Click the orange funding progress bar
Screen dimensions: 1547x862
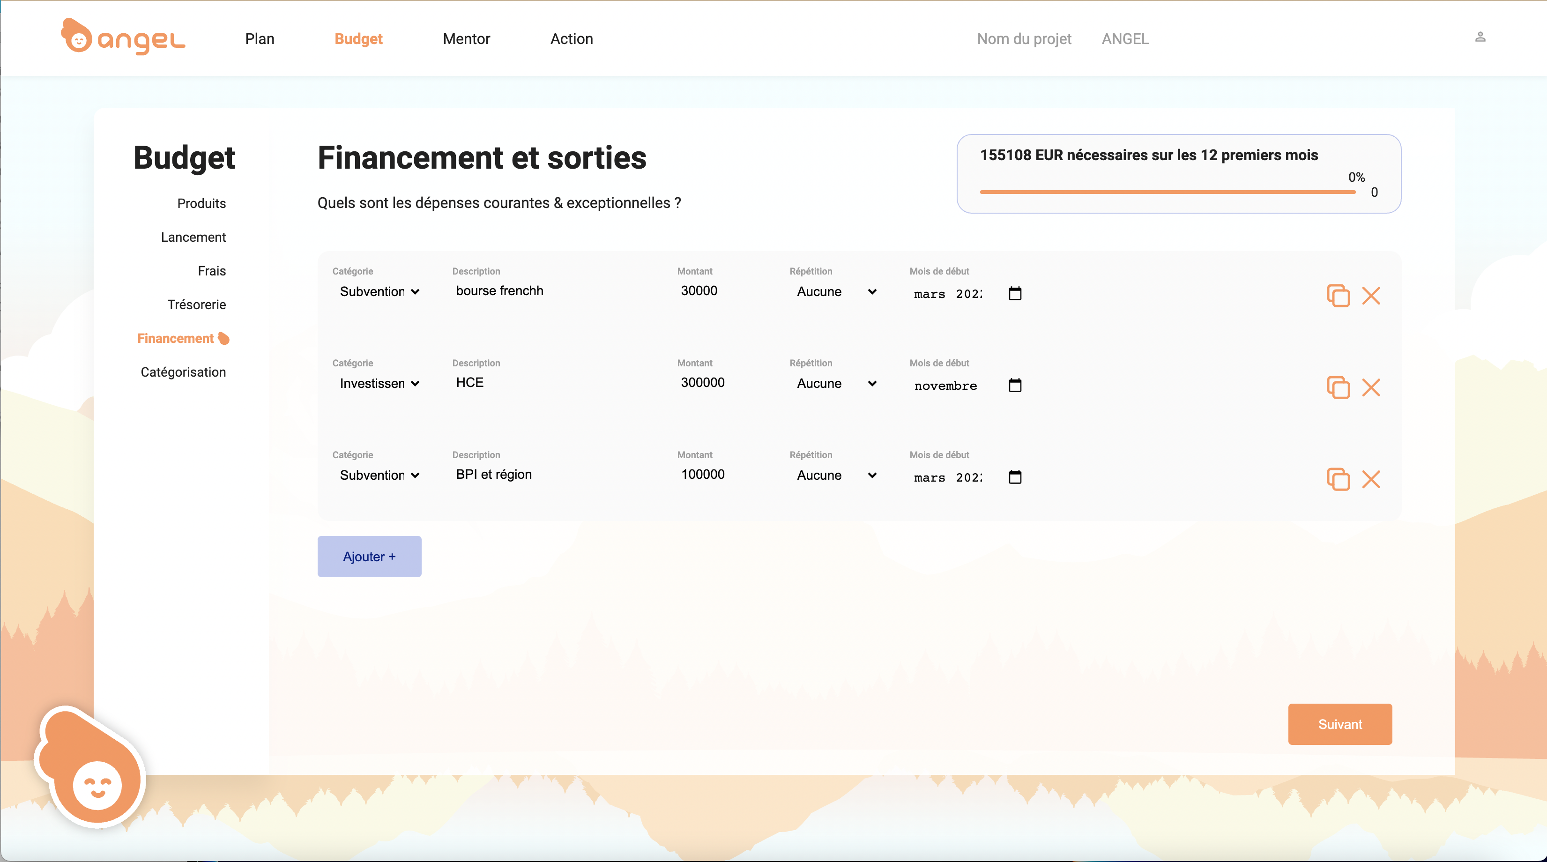click(1168, 192)
